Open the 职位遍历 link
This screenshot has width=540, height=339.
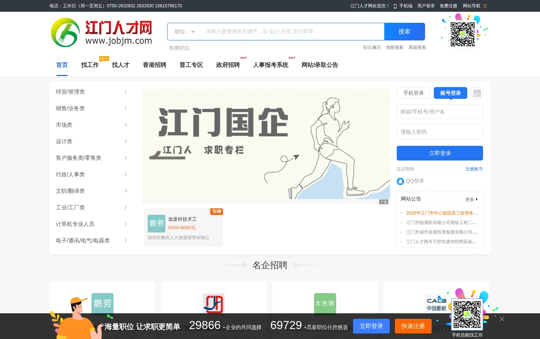[x=372, y=47]
